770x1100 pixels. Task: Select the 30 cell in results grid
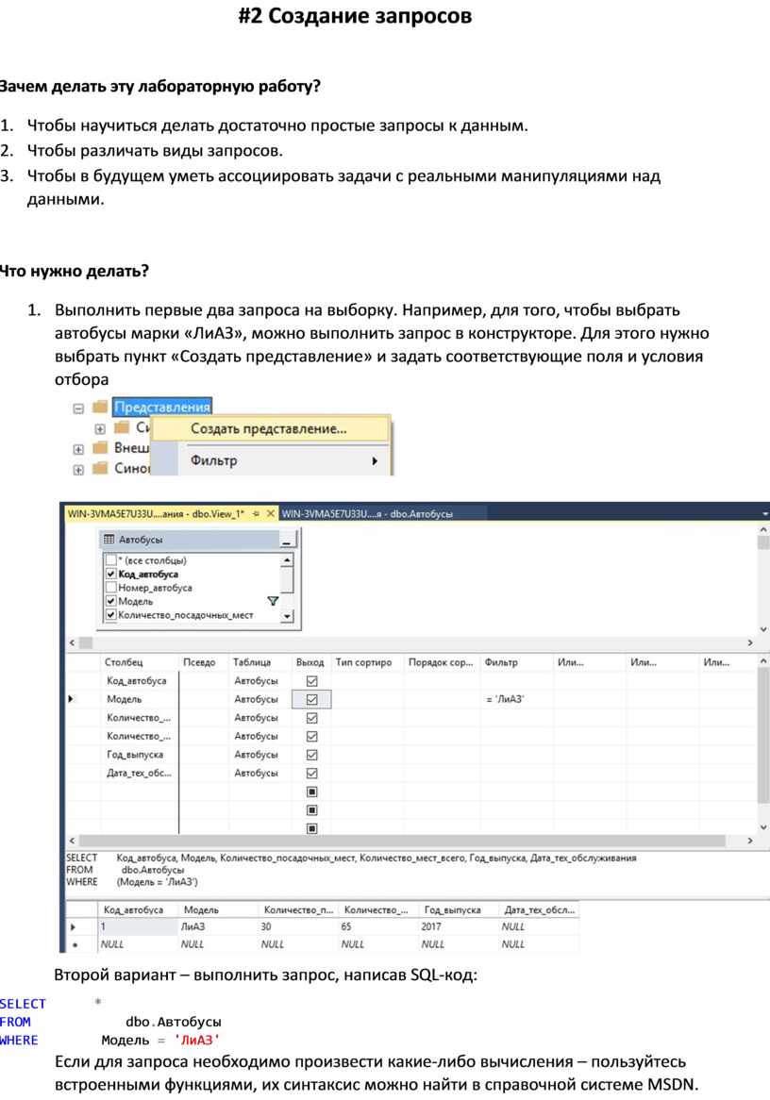click(298, 926)
